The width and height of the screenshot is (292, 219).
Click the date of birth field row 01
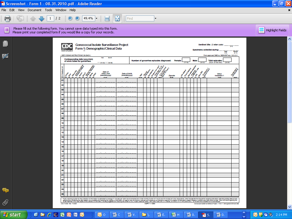(127, 80)
